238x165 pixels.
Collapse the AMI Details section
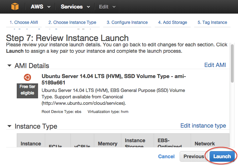coord(9,66)
